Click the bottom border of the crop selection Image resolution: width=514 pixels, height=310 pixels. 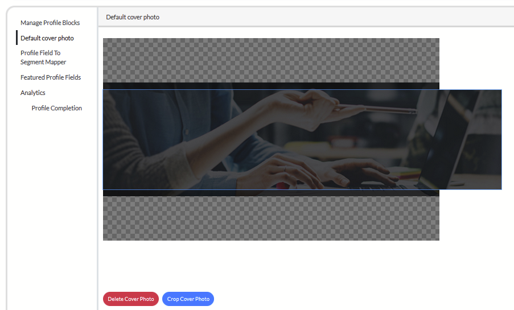(x=302, y=189)
